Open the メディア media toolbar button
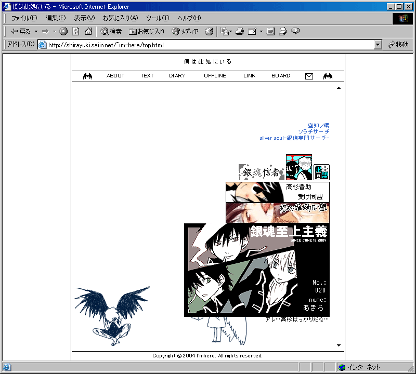 [x=185, y=32]
